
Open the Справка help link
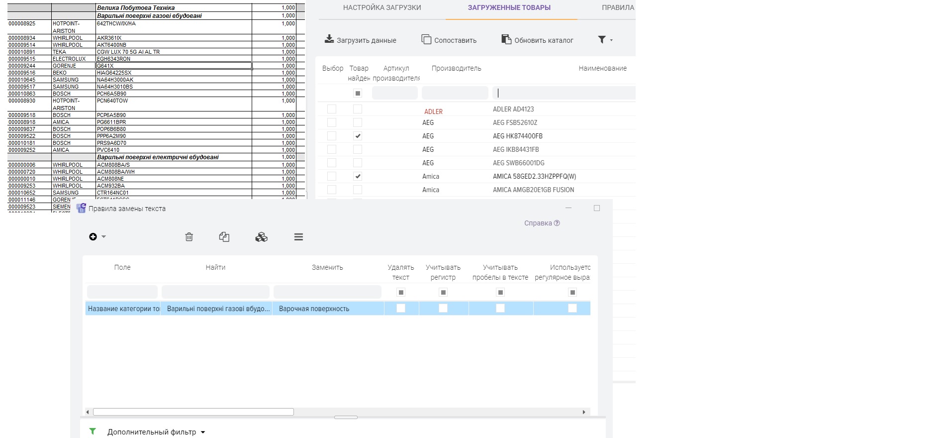(x=542, y=223)
